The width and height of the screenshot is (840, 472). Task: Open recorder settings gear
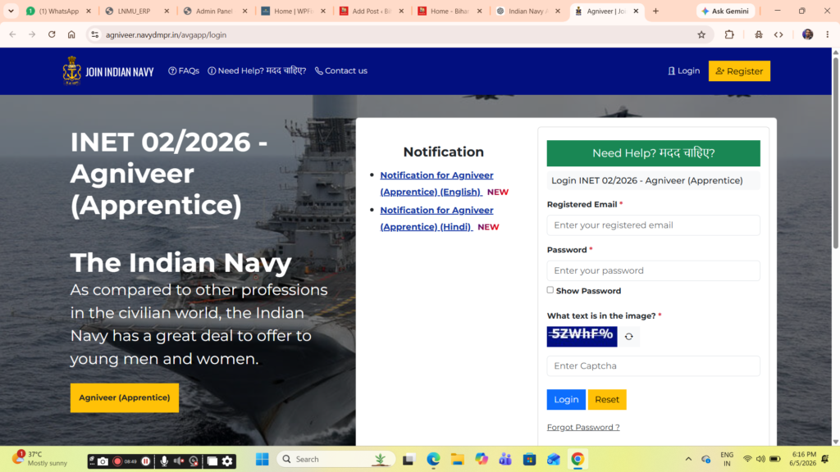(x=228, y=461)
